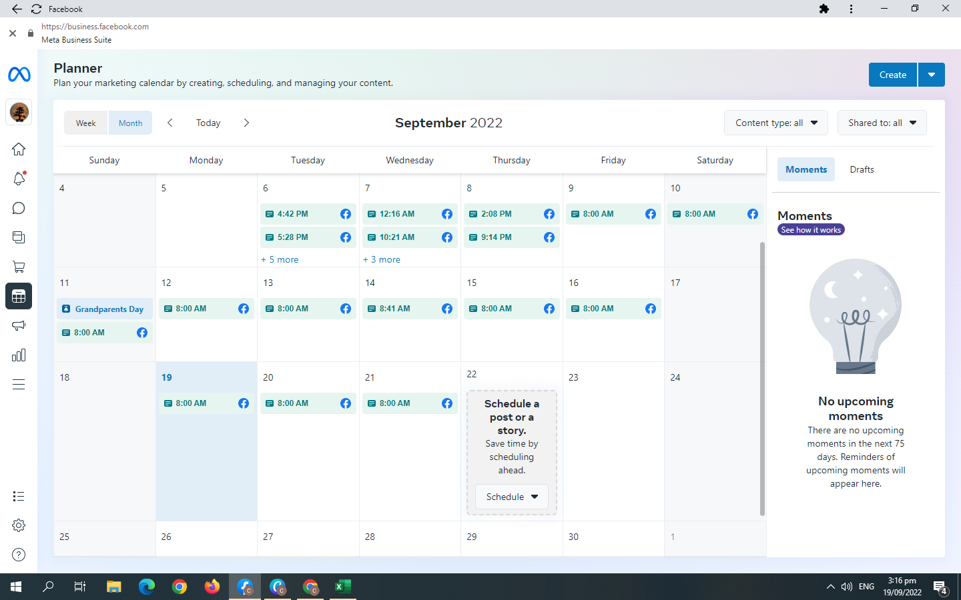
Task: Open the 5:28 PM scheduled post
Action: [x=308, y=237]
